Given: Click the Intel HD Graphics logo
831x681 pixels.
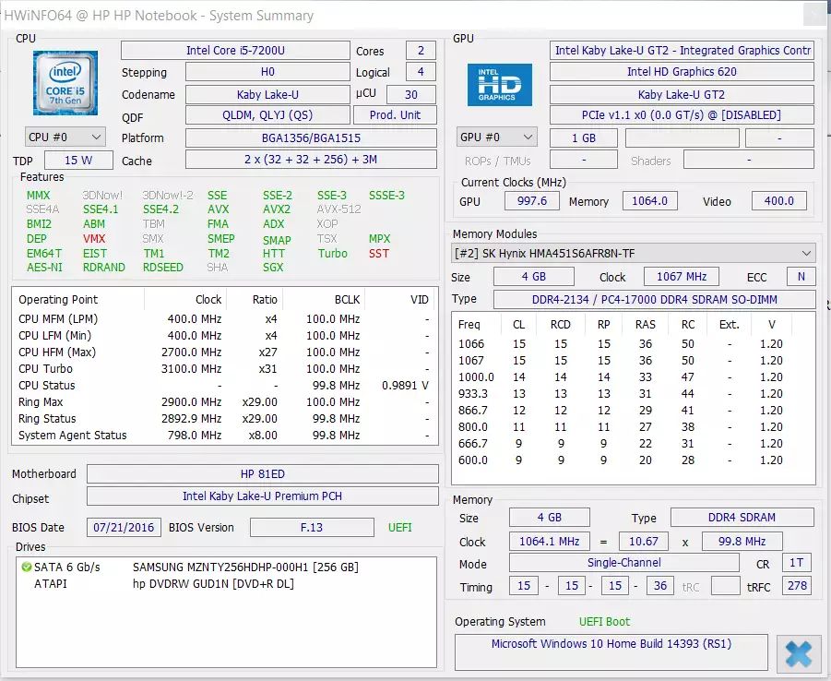Looking at the screenshot, I should (x=497, y=84).
